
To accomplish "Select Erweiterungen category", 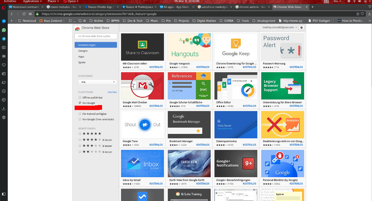I will [x=96, y=45].
